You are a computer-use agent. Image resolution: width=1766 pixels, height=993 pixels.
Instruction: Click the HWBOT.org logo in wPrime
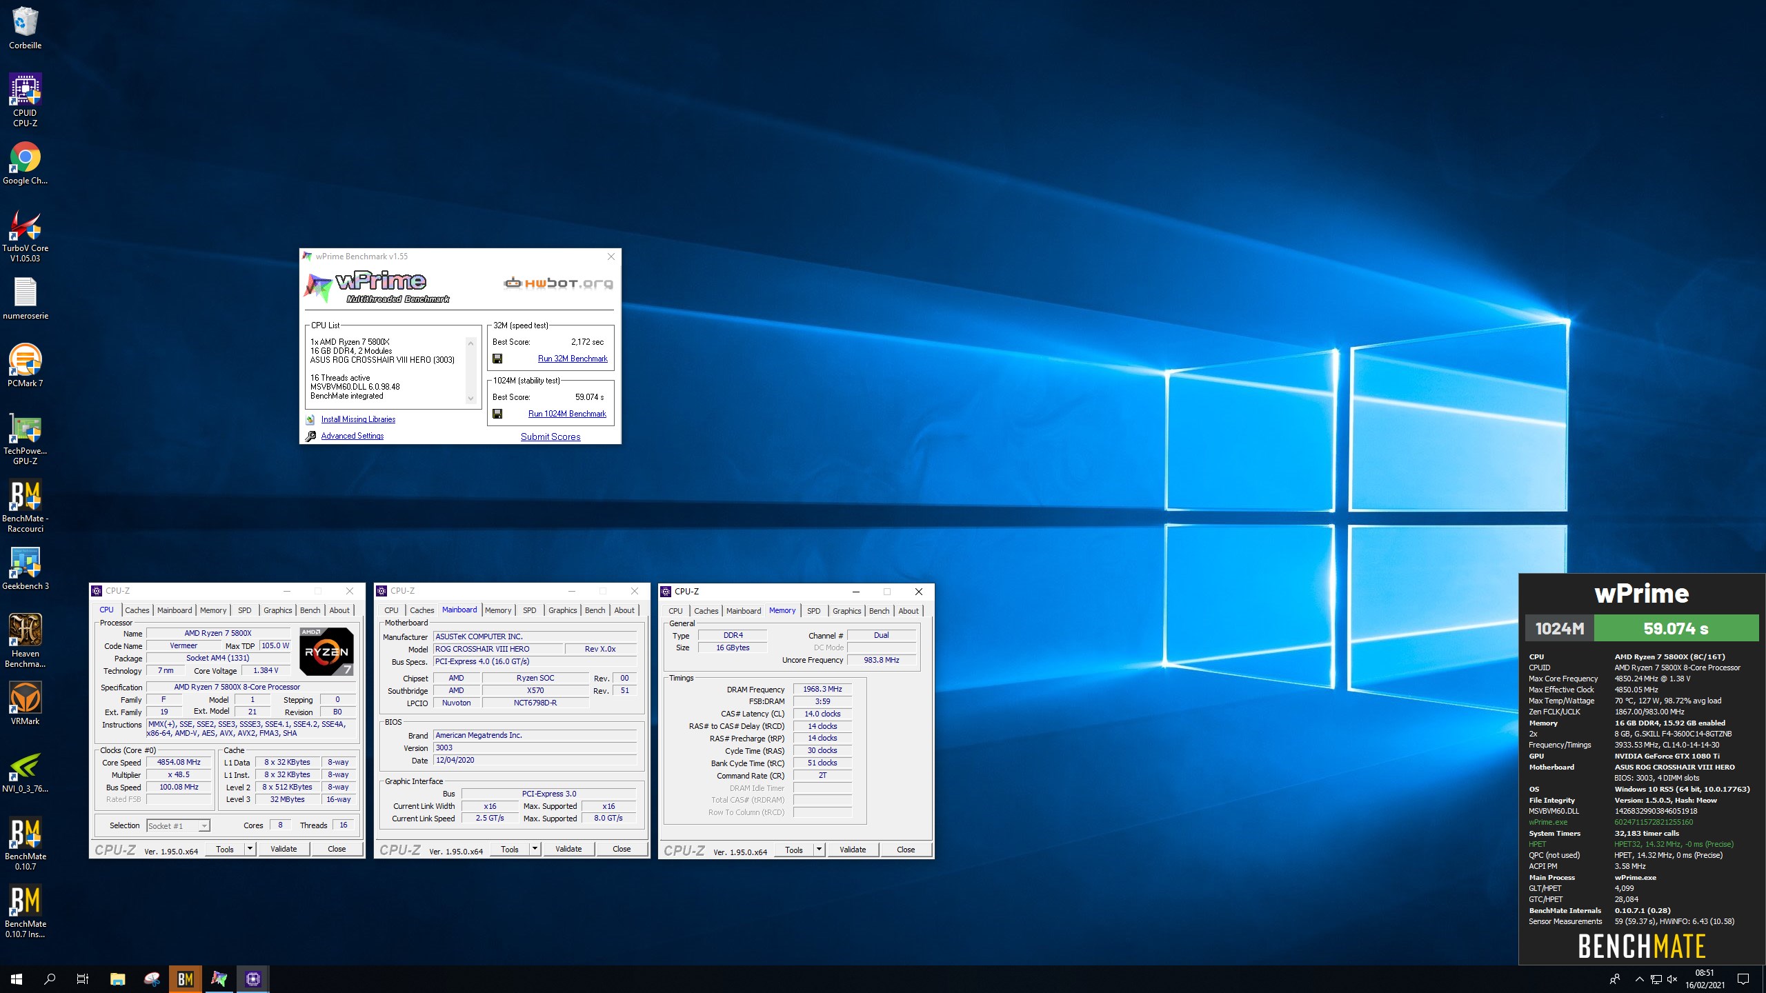pos(558,283)
